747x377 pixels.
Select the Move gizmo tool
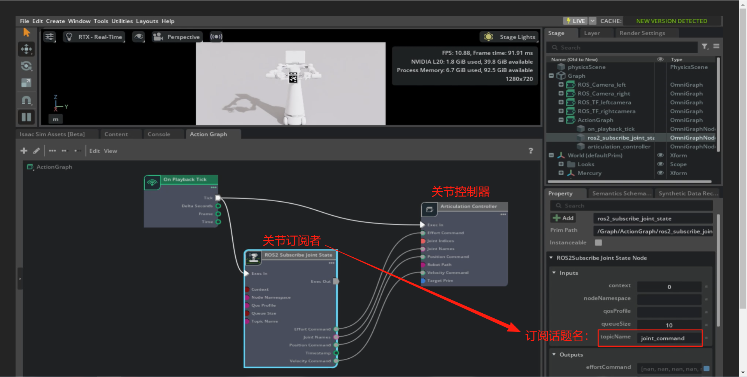[26, 49]
